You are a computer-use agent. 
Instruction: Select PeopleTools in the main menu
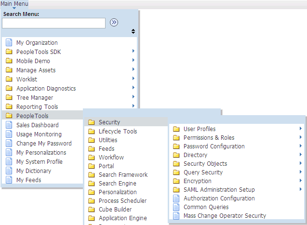click(x=32, y=116)
